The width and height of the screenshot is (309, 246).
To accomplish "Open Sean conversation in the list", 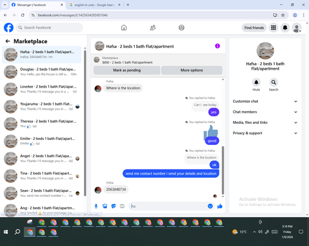I will click(42, 193).
